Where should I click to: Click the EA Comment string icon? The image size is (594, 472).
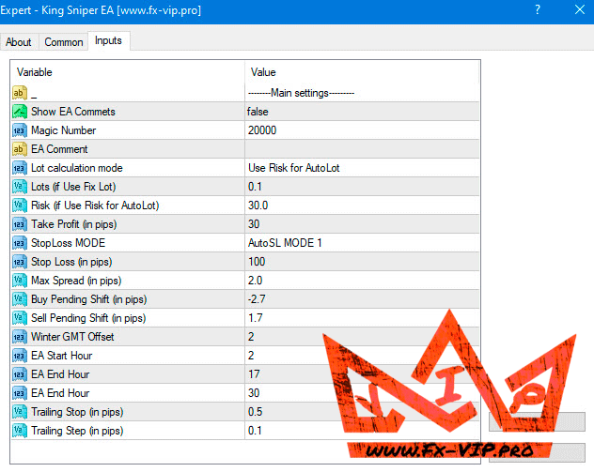pos(19,149)
